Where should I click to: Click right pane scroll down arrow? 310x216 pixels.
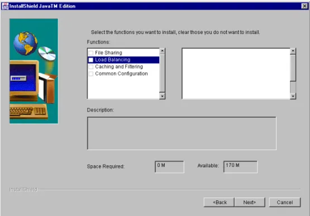point(293,96)
